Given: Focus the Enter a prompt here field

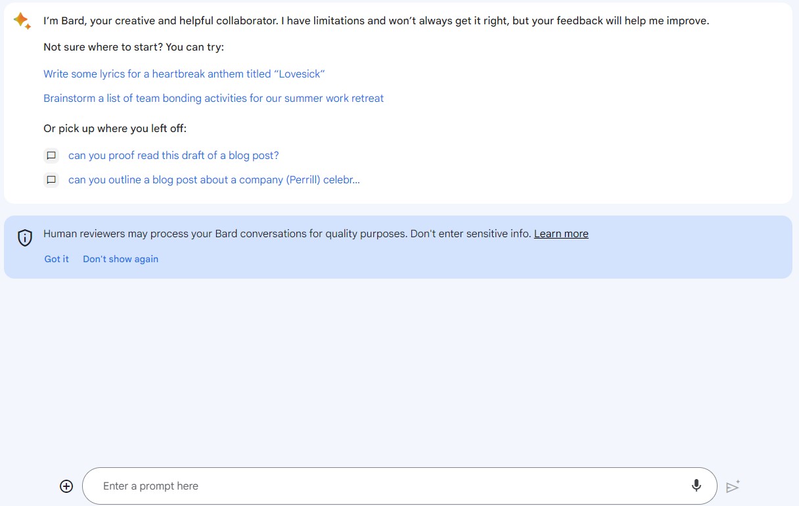Looking at the screenshot, I should [x=399, y=486].
